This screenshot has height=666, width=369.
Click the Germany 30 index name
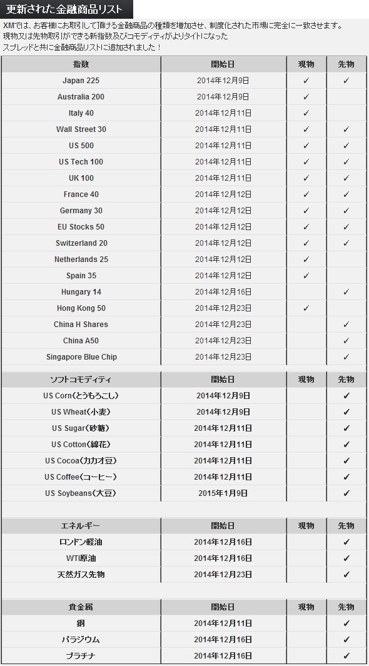pos(81,211)
